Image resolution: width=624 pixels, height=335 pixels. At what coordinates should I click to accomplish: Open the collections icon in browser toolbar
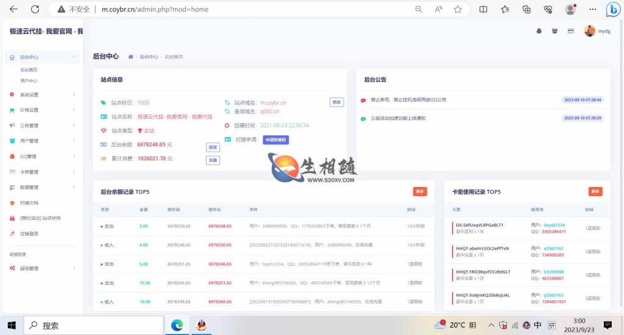point(526,9)
